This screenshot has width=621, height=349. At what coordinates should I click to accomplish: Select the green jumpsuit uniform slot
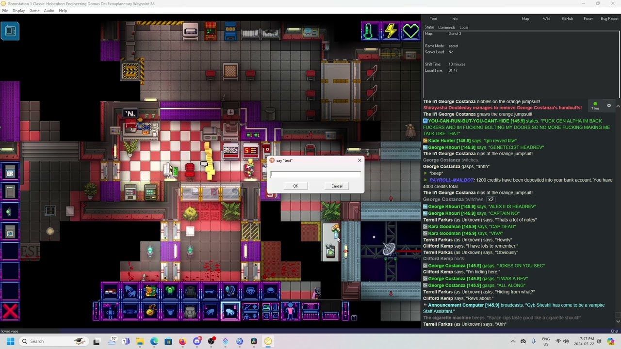coord(170,291)
